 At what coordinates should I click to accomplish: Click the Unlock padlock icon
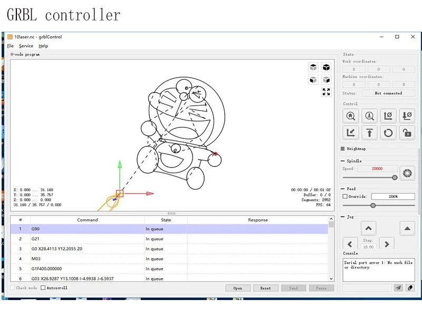(x=407, y=133)
